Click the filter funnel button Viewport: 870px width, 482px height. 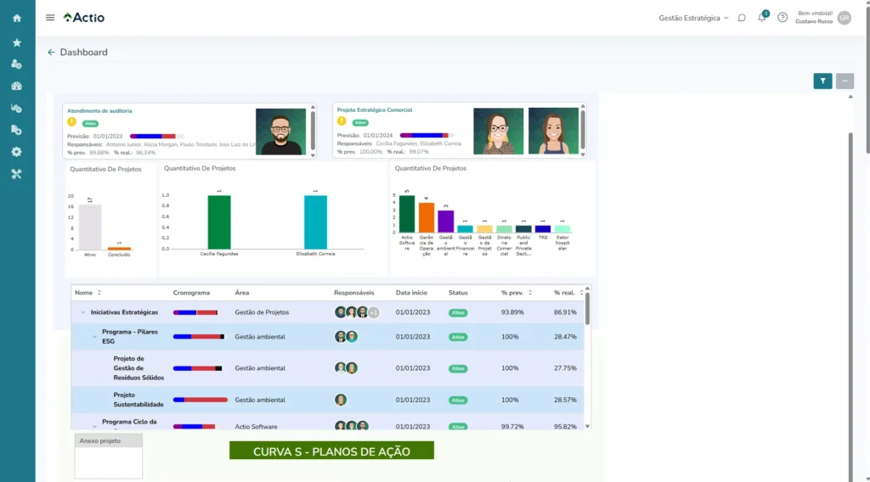point(822,81)
